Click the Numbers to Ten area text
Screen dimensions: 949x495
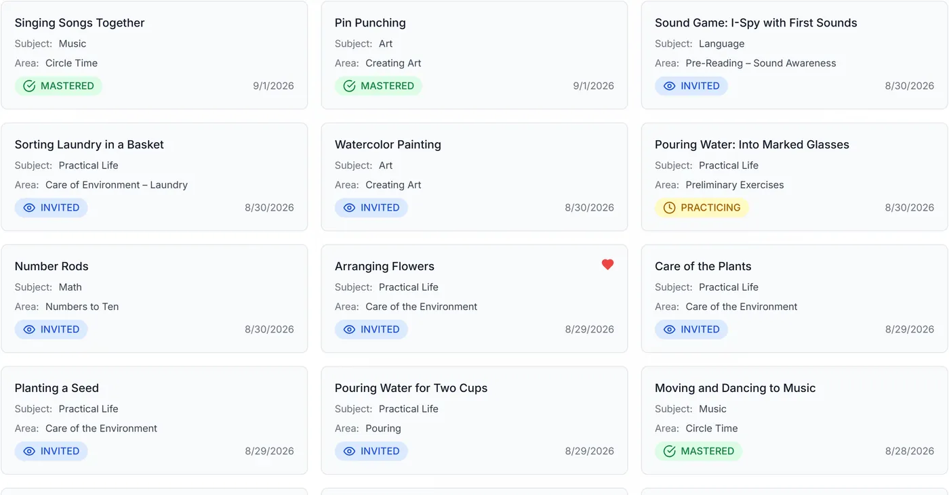tap(82, 307)
